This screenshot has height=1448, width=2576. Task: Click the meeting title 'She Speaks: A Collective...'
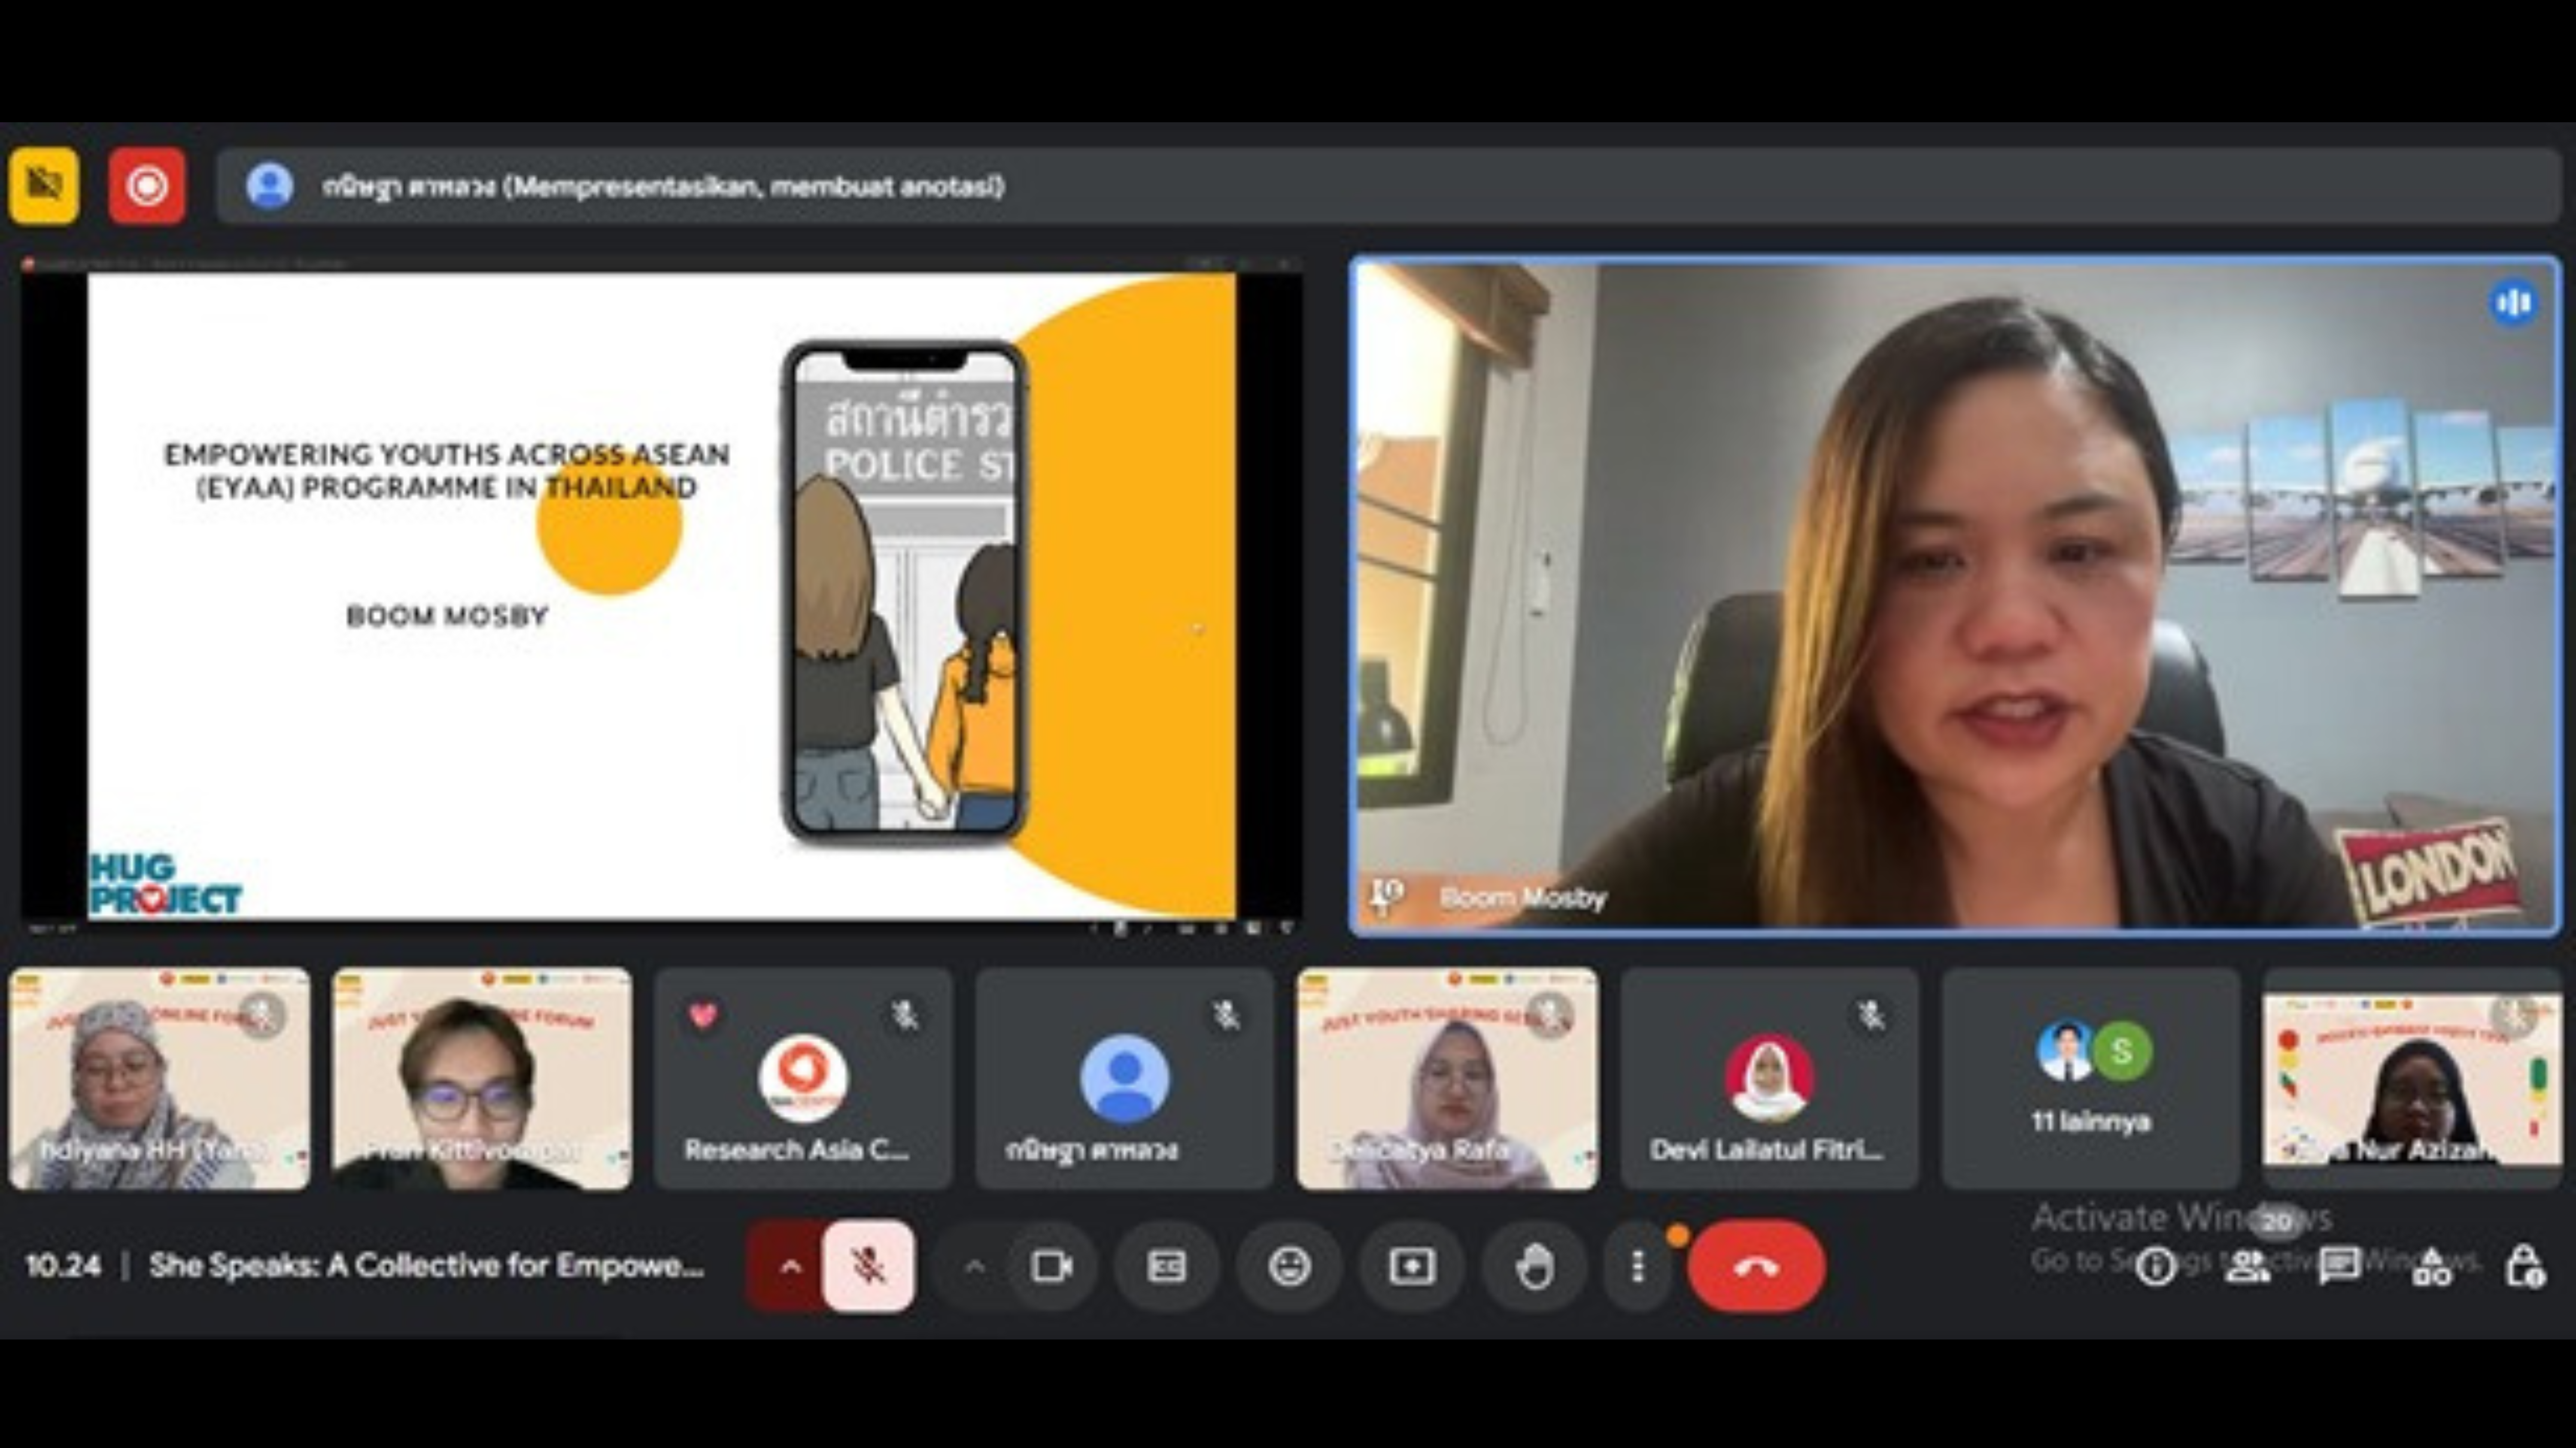click(x=427, y=1265)
